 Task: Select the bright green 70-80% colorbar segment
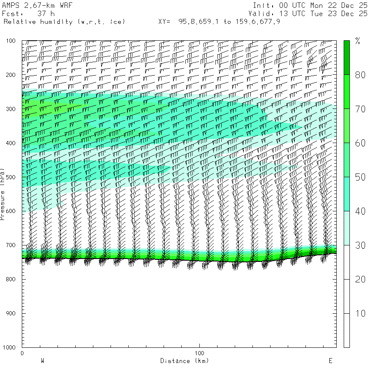point(347,92)
